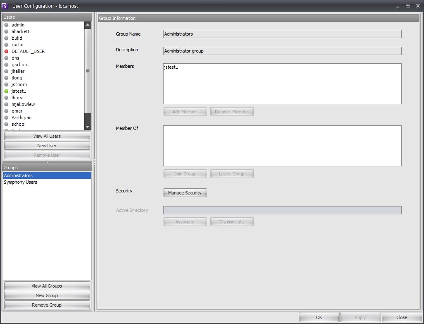Click View All Groups button
Viewport: 424px width, 324px height.
(47, 286)
